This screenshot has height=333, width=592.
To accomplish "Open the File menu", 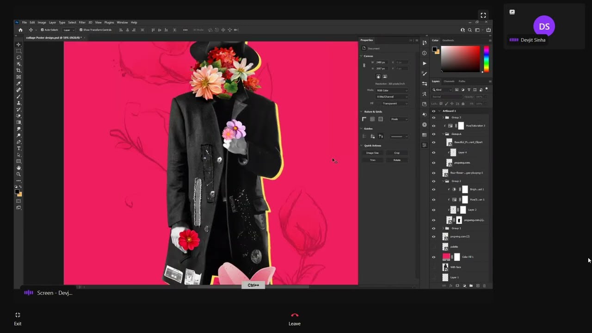I will (x=25, y=22).
